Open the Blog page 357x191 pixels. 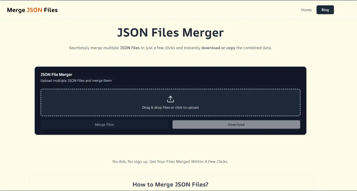[x=325, y=9]
